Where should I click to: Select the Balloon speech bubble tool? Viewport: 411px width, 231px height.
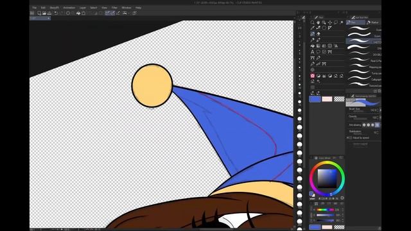pos(319,52)
